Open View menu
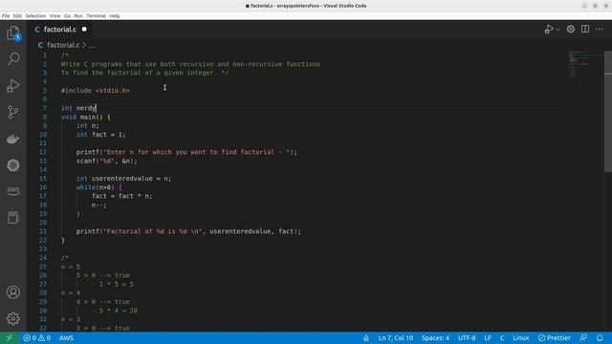The height and width of the screenshot is (344, 612). tap(55, 16)
